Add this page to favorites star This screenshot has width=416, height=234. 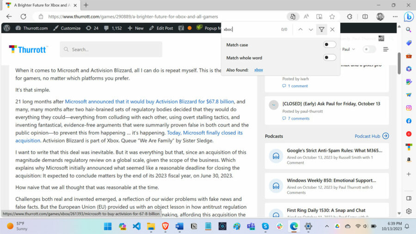[x=332, y=17]
